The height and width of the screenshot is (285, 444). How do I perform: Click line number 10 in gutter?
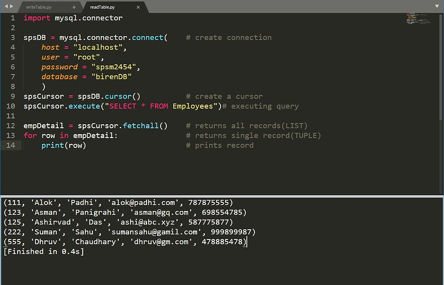pyautogui.click(x=11, y=106)
